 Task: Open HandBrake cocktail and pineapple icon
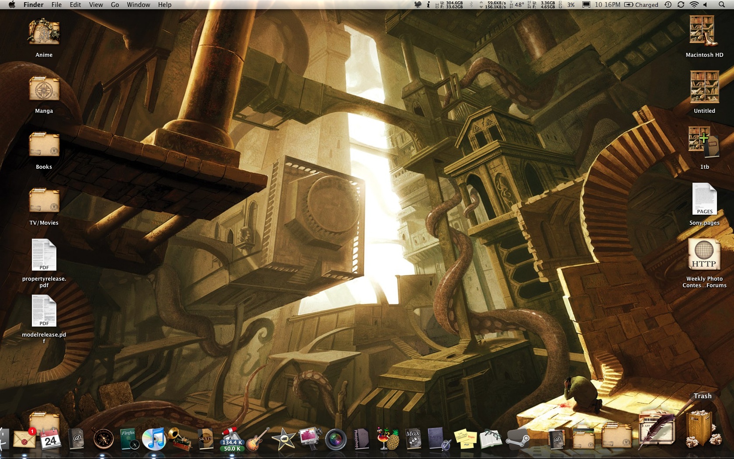388,439
